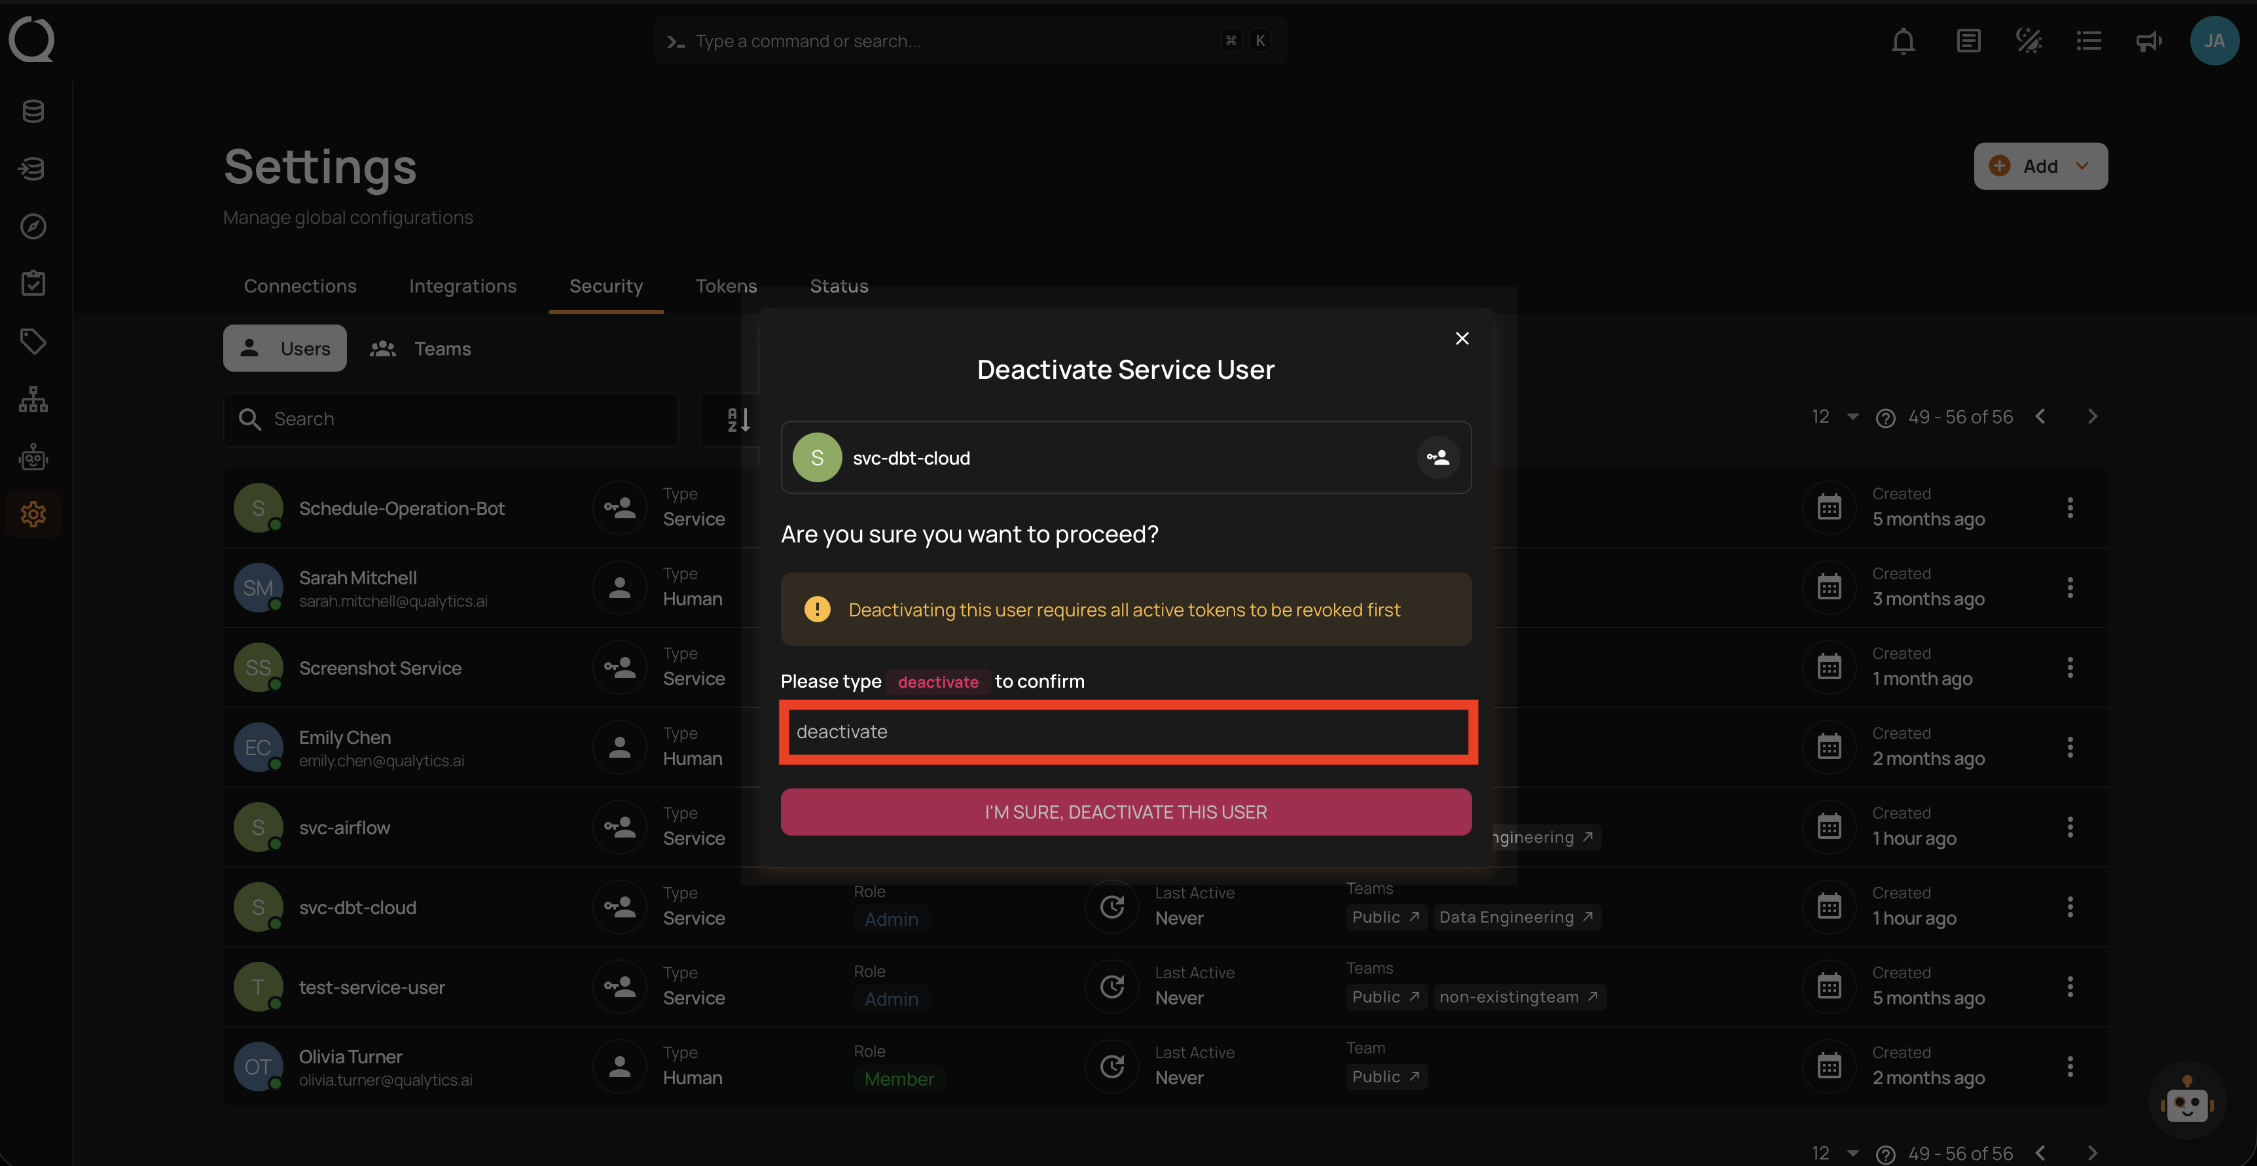Open non-existingteam link for test-service-user
The height and width of the screenshot is (1166, 2257).
click(1519, 997)
